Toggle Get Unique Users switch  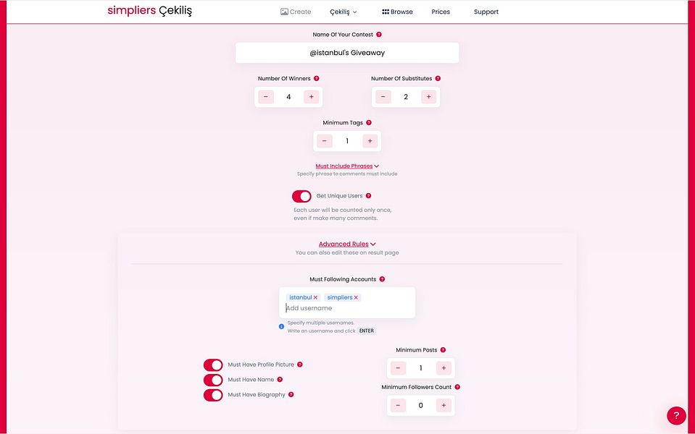click(x=301, y=196)
